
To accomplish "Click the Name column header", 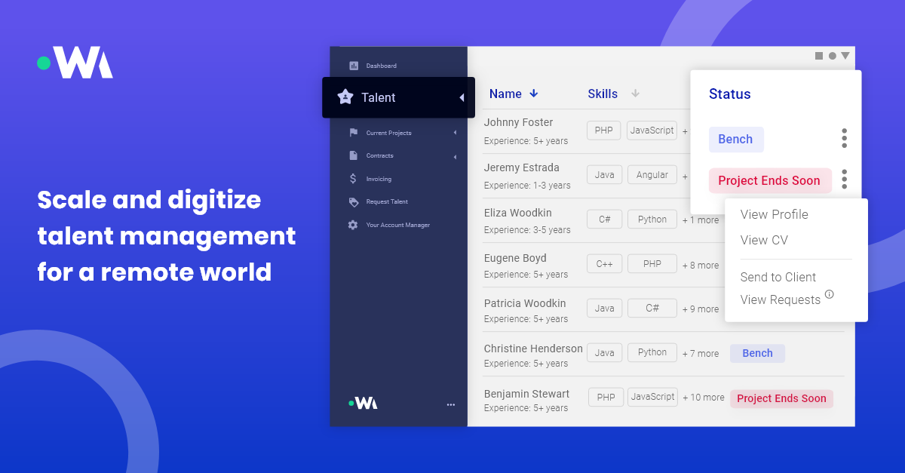I will coord(505,94).
